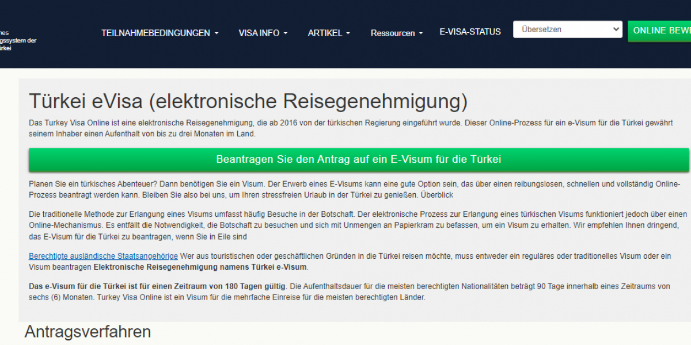Open the VISA INFO menu

click(259, 33)
